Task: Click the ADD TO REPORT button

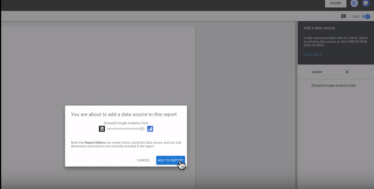Action: pos(170,160)
